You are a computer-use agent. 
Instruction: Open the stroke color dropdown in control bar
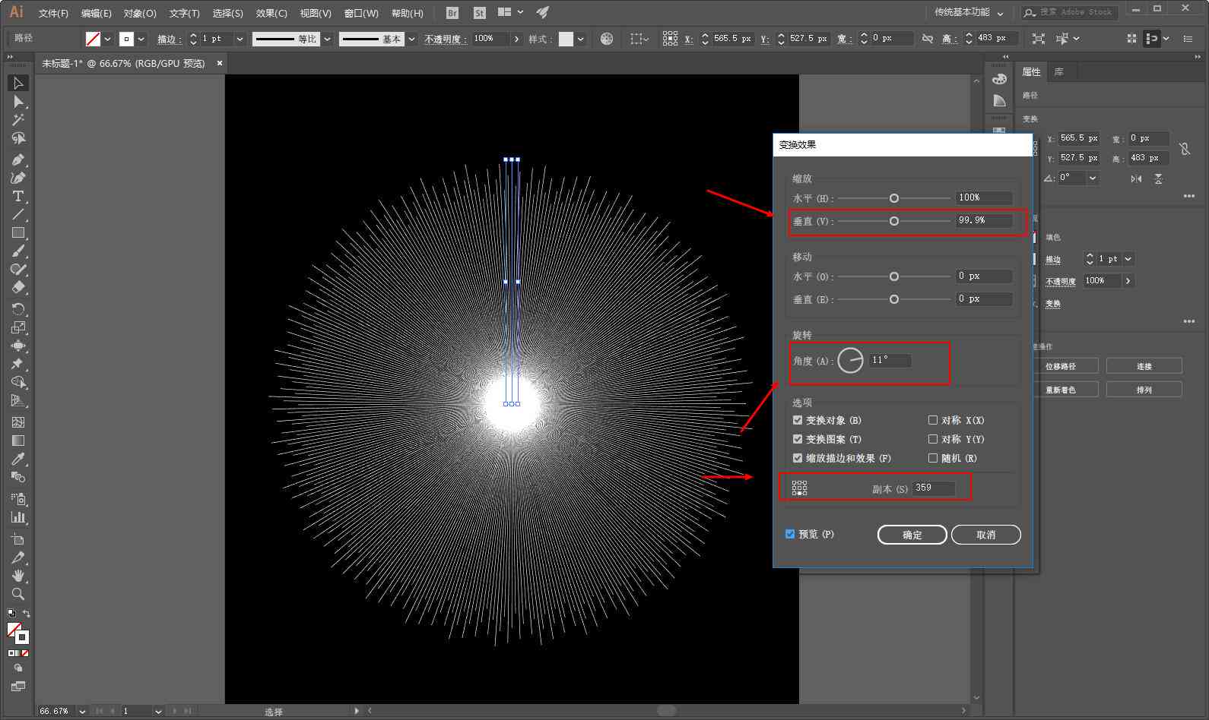click(141, 39)
